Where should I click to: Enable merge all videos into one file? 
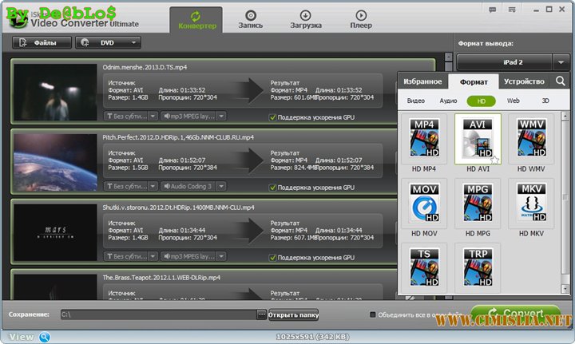(373, 314)
